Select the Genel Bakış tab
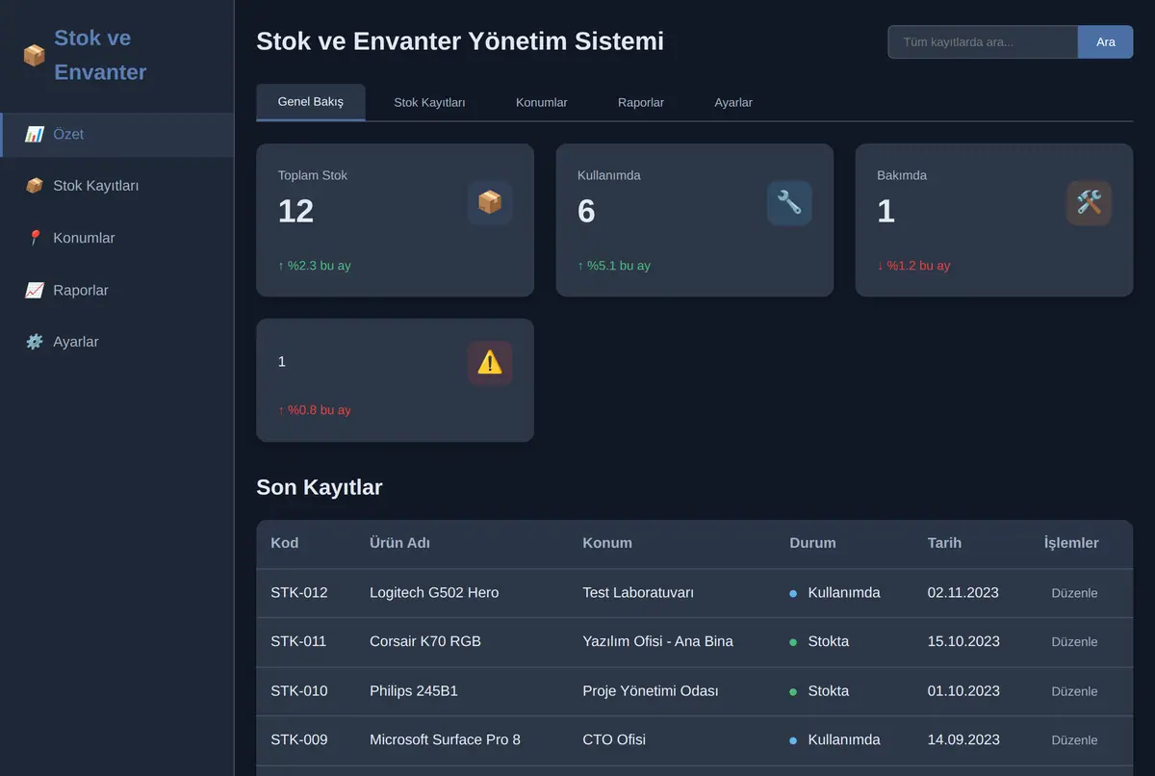This screenshot has width=1155, height=776. pos(311,102)
